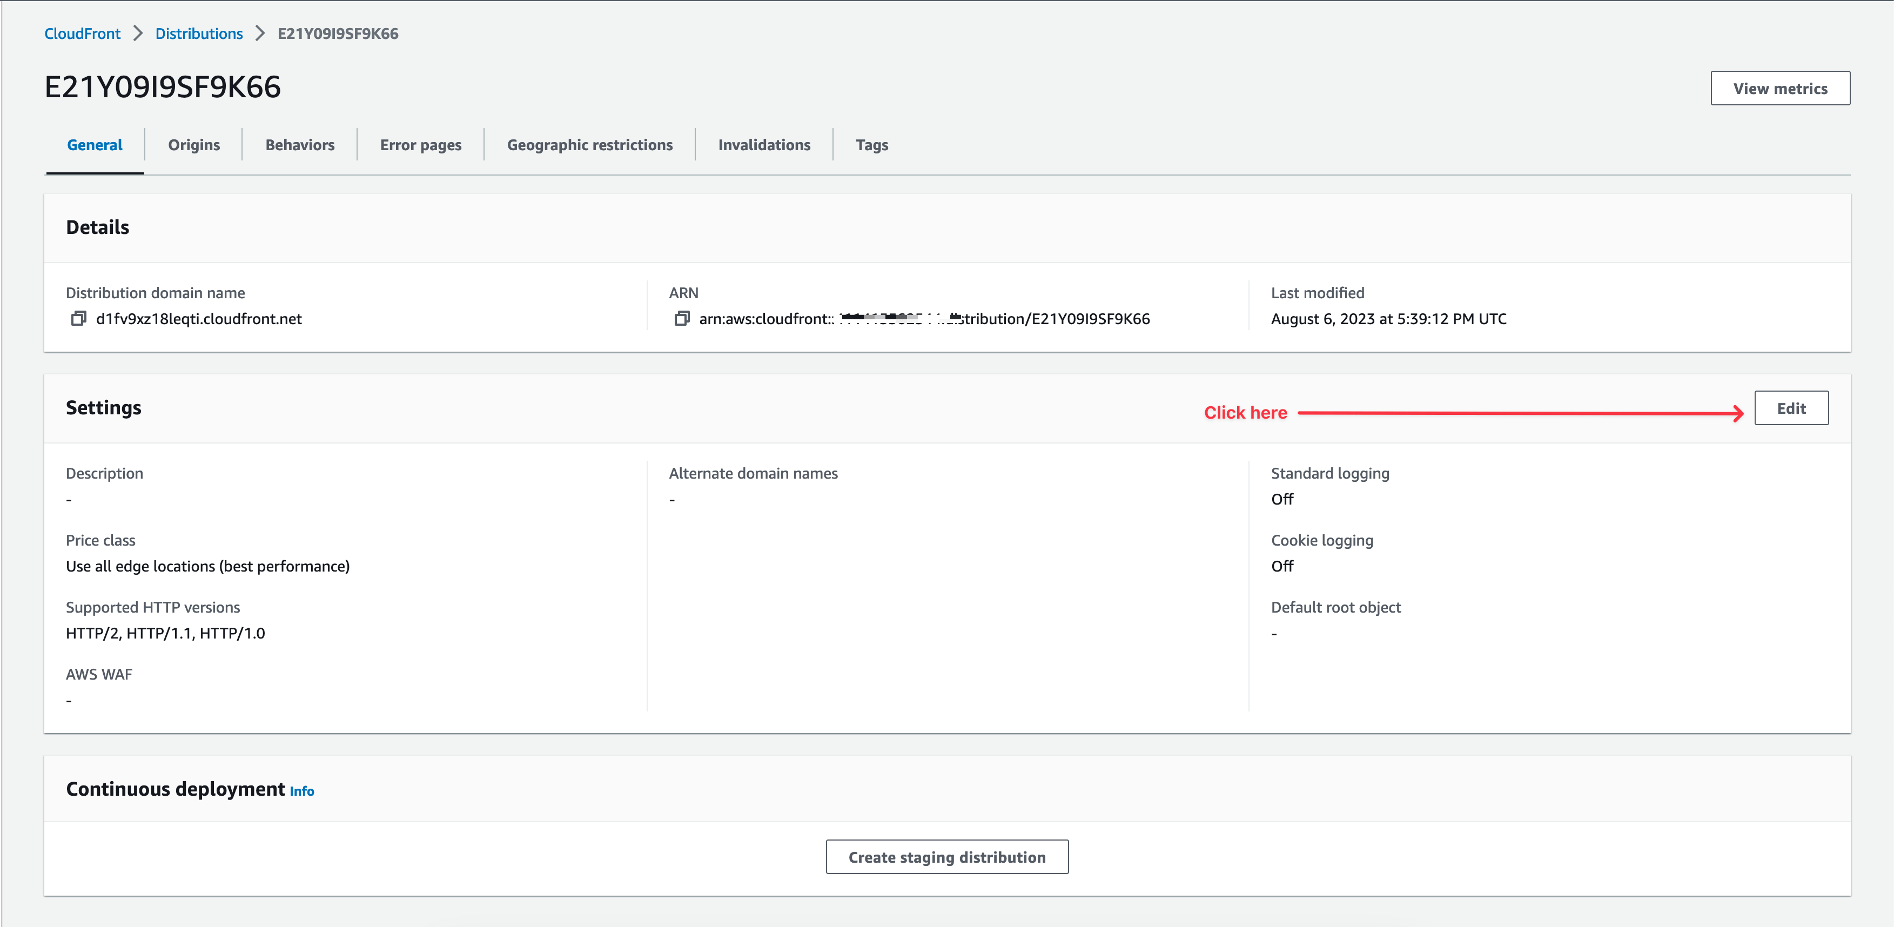
Task: Edit the distribution Settings
Action: [1791, 408]
